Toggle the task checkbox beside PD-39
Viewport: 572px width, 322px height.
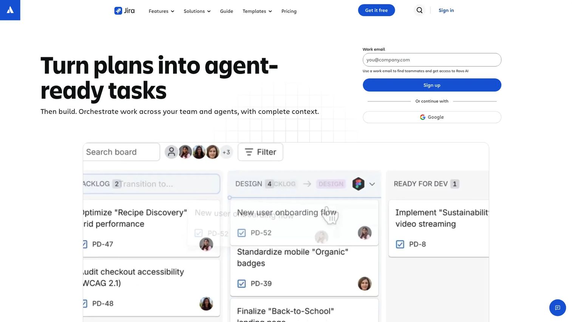tap(241, 283)
